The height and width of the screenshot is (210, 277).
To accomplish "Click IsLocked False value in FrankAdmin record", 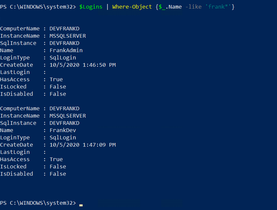I will 58,87.
